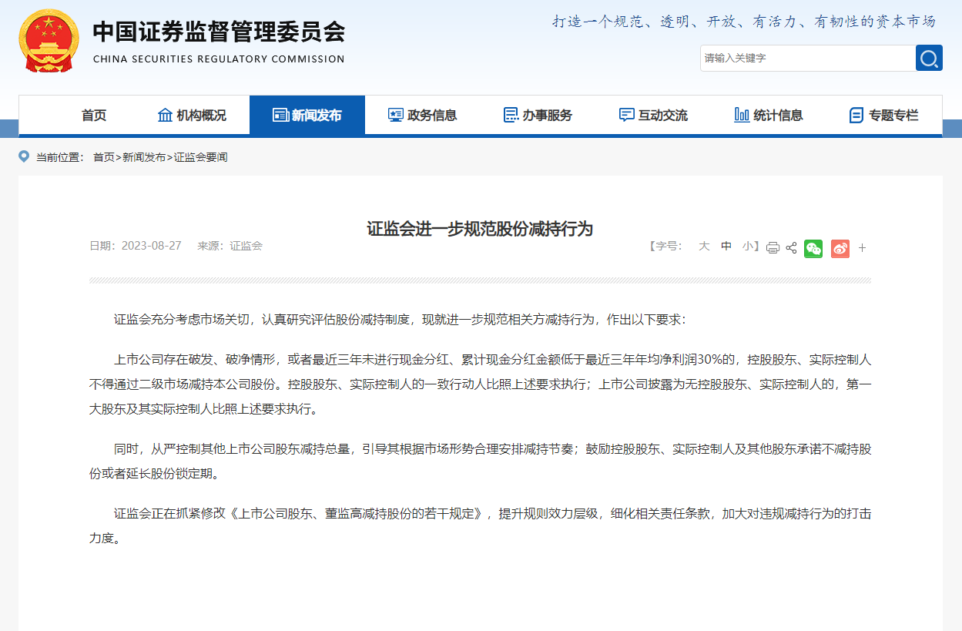Click the monitor icon beside 政务信息

click(x=396, y=116)
